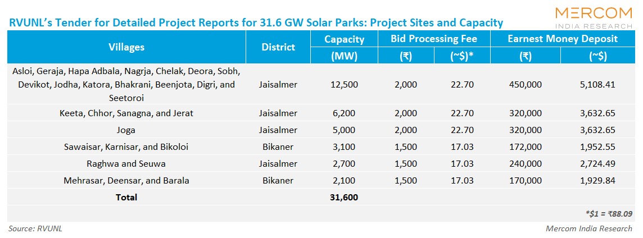Click the "District" column header
The height and width of the screenshot is (238, 643).
tap(278, 47)
